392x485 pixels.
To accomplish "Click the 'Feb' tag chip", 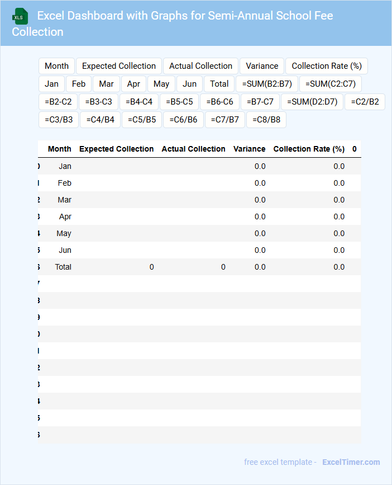I will [79, 84].
